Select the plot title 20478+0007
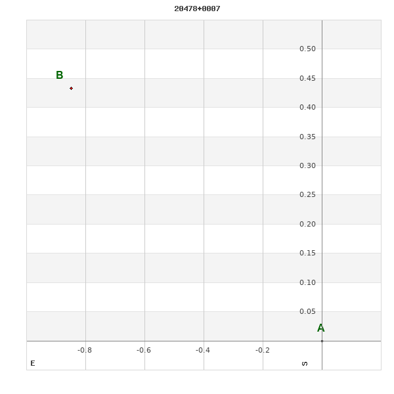The width and height of the screenshot is (394, 394). tap(197, 9)
